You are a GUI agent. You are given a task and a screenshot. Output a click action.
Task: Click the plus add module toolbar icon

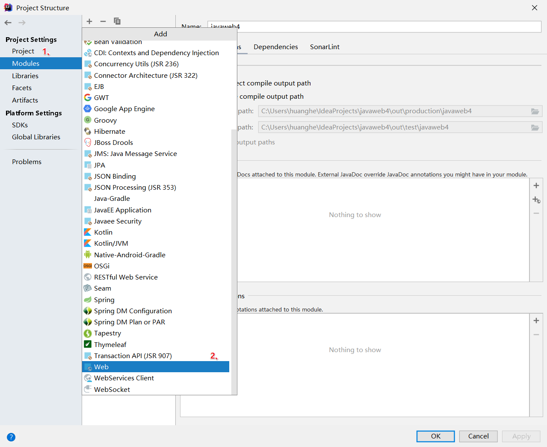tap(89, 21)
